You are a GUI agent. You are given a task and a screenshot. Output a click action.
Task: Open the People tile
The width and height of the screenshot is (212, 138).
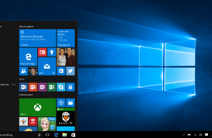tap(23, 71)
